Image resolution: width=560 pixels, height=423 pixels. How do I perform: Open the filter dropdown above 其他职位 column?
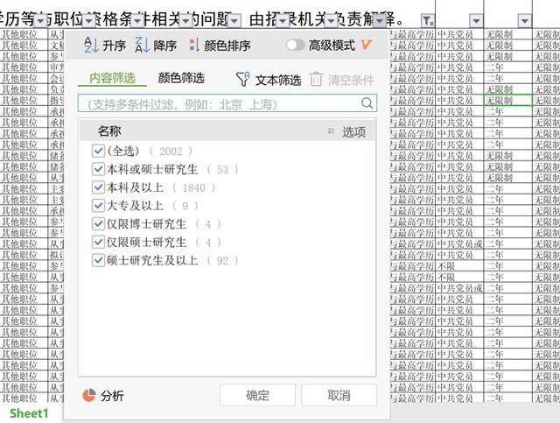click(x=40, y=21)
